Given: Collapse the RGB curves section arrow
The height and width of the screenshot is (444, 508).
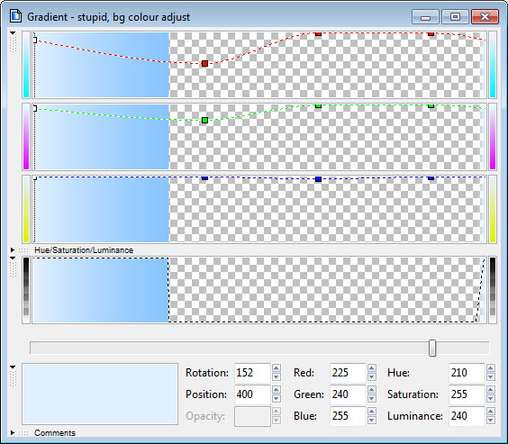Looking at the screenshot, I should (13, 33).
